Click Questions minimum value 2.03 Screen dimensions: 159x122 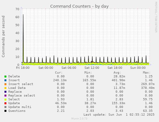tap(90, 111)
